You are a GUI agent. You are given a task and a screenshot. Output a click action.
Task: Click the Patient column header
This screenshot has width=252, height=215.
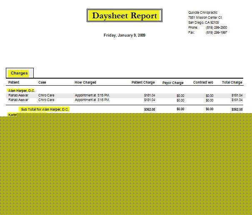click(x=14, y=82)
